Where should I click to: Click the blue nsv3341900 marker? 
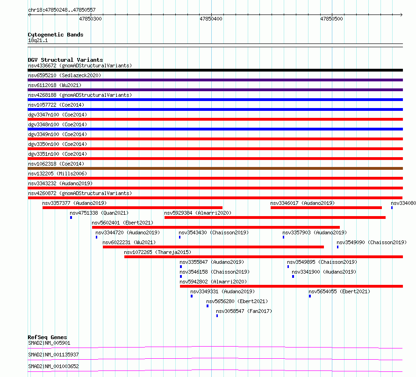click(293, 276)
